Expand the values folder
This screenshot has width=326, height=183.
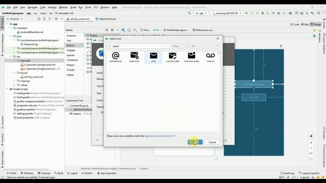click(x=14, y=85)
